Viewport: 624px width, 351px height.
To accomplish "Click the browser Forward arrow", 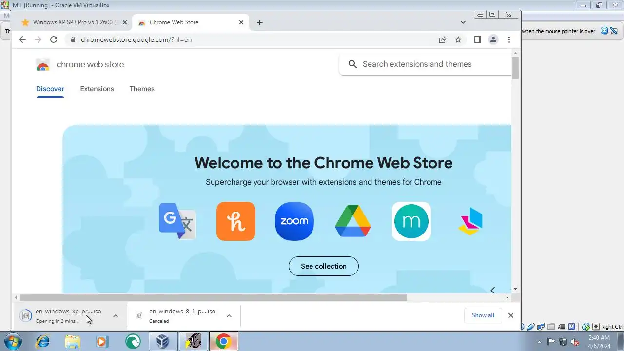I will pyautogui.click(x=38, y=39).
